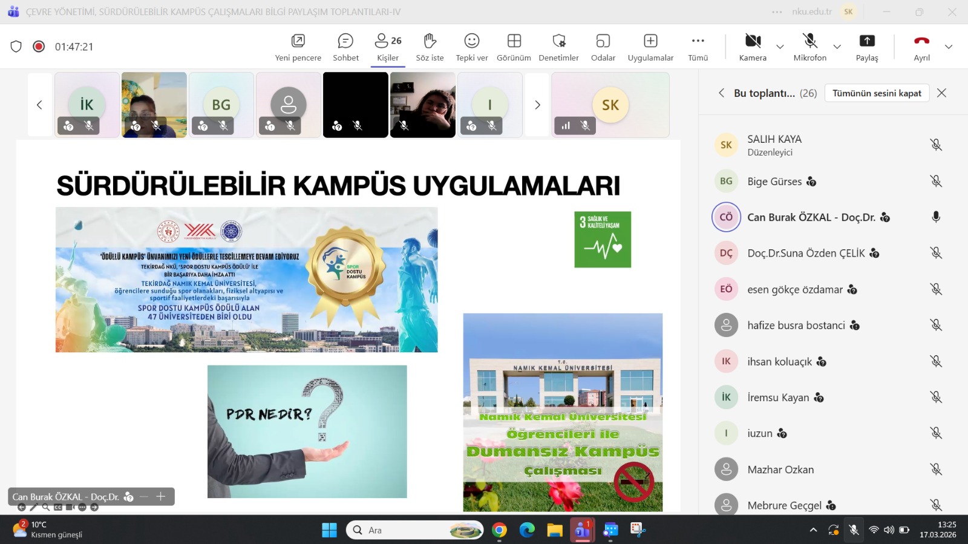This screenshot has width=968, height=544.
Task: Go to previous slide arrow
Action: (x=22, y=508)
